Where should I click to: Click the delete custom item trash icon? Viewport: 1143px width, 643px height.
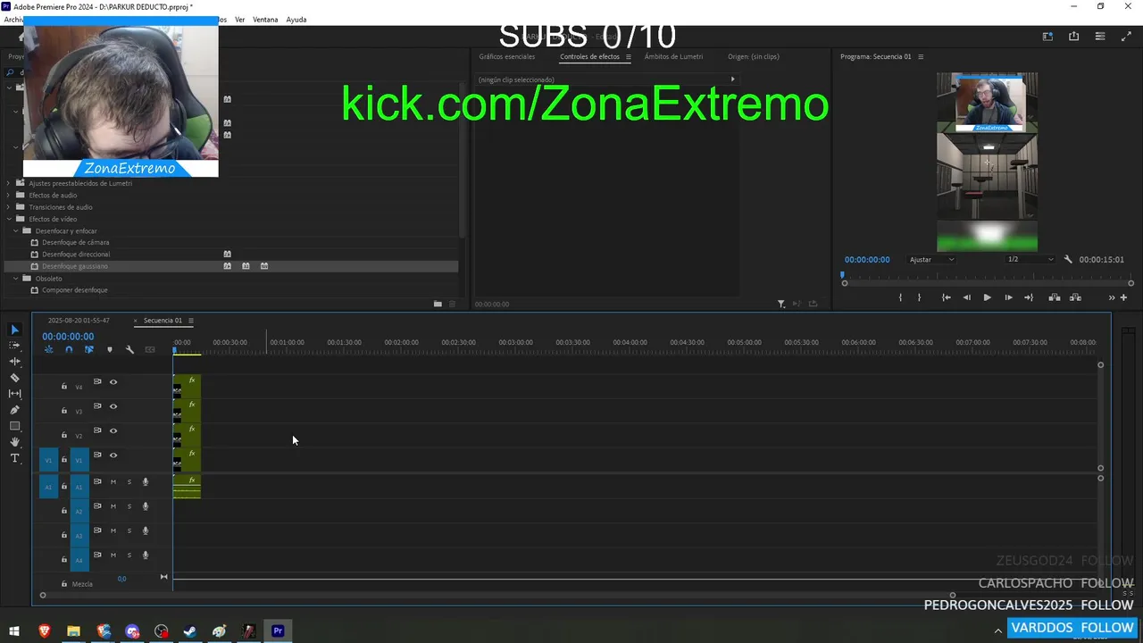452,304
